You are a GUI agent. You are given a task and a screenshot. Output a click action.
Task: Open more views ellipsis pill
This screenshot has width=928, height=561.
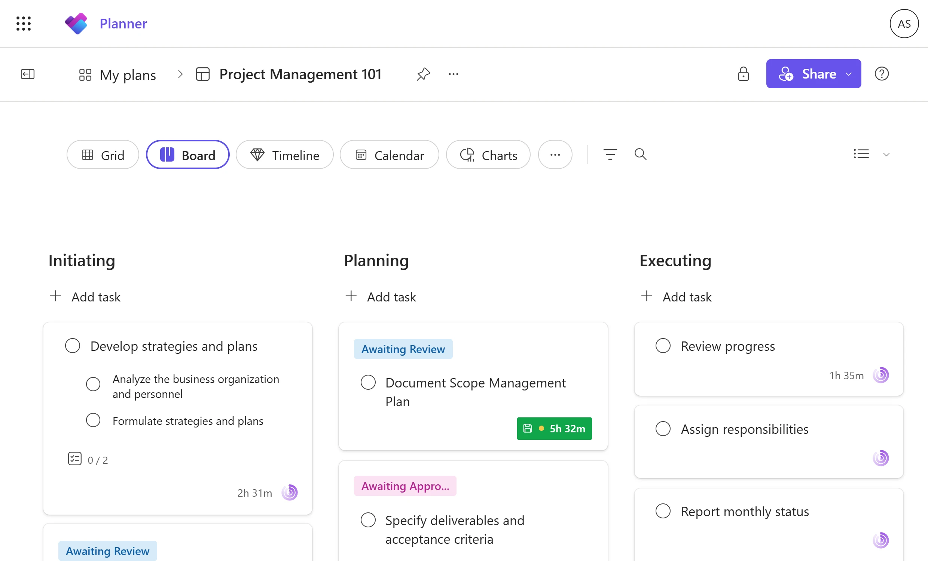pos(555,155)
